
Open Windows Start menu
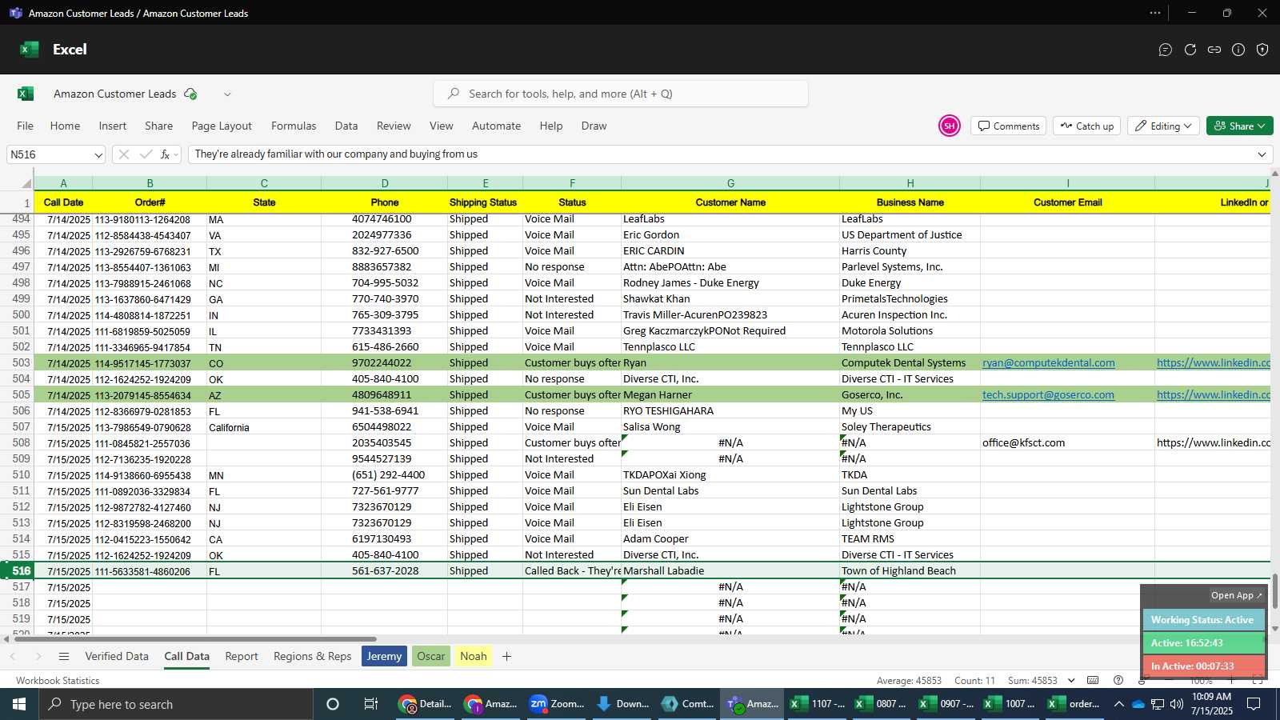pyautogui.click(x=19, y=704)
